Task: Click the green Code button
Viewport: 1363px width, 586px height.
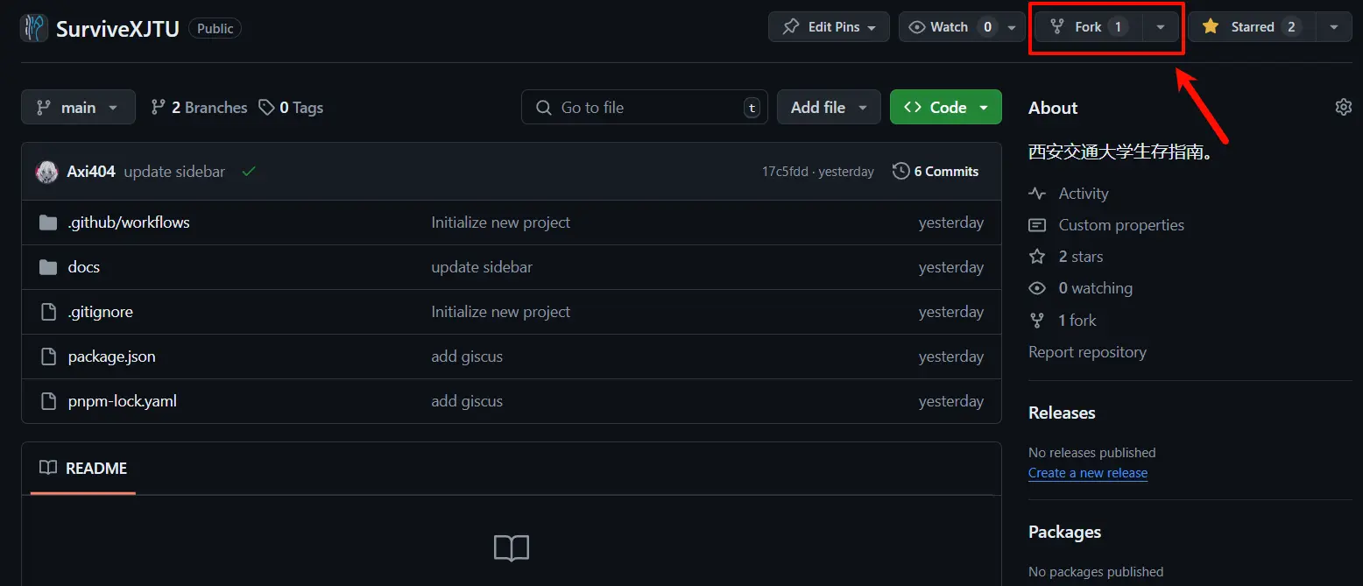Action: click(945, 107)
